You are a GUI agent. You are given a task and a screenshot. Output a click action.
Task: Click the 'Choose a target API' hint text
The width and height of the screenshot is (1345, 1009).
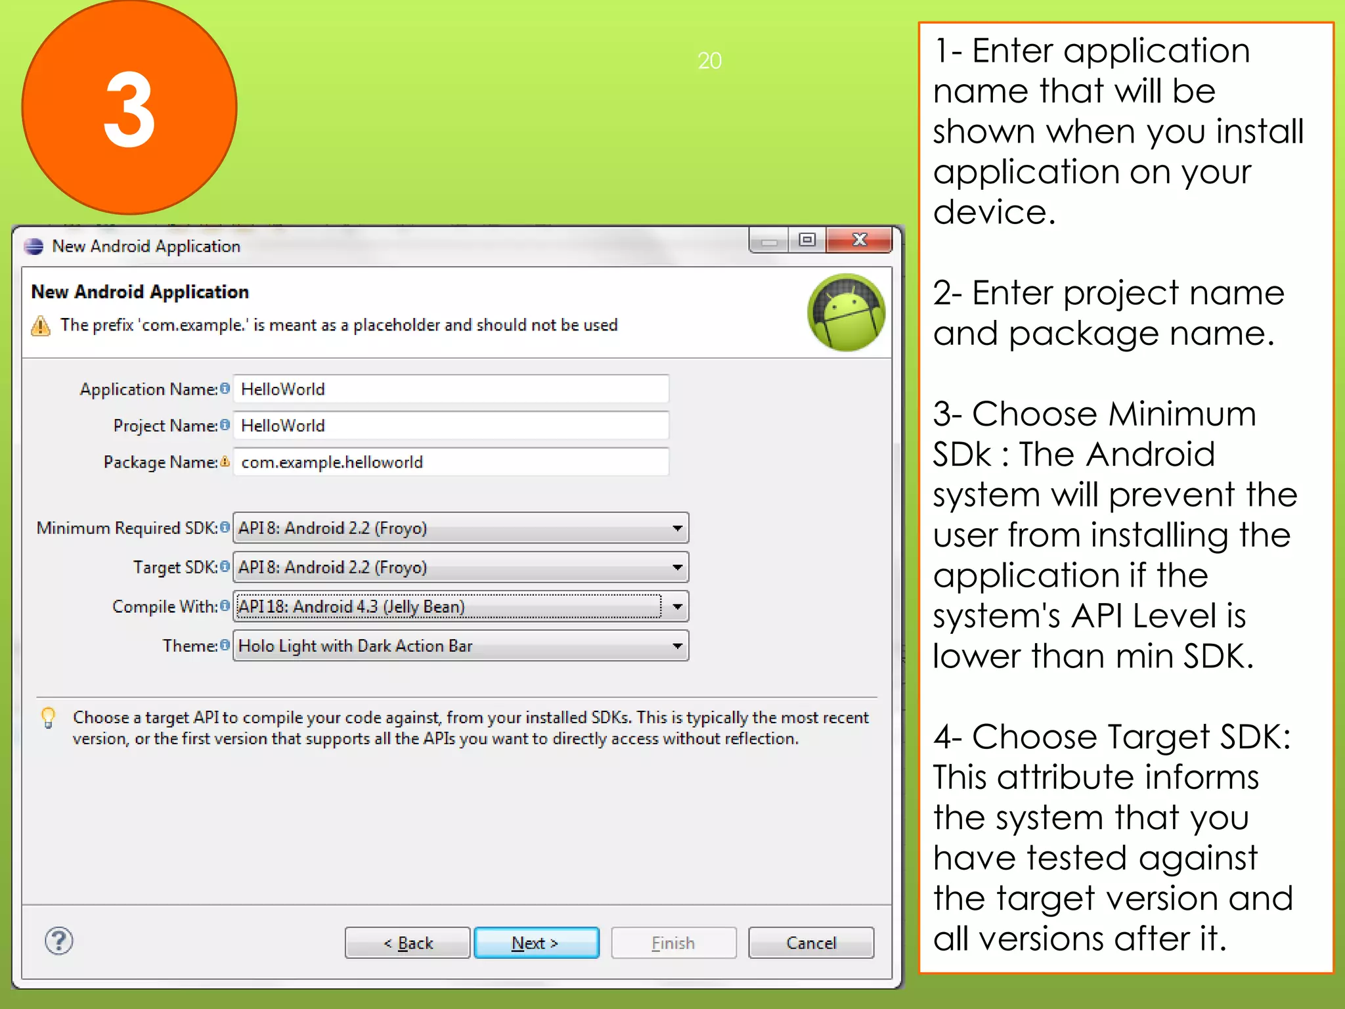(x=470, y=728)
